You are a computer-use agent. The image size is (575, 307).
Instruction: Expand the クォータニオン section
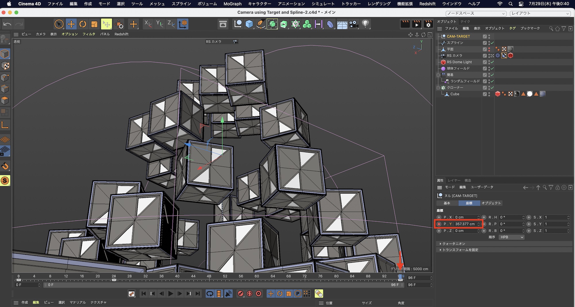(x=440, y=244)
